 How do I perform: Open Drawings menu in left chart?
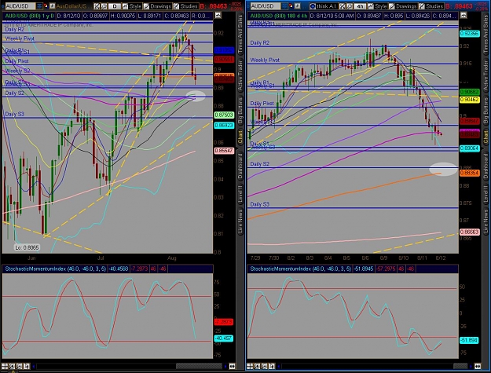(157, 6)
